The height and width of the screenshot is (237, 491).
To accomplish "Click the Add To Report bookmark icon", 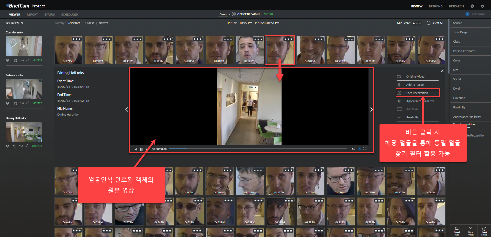I will pos(398,85).
